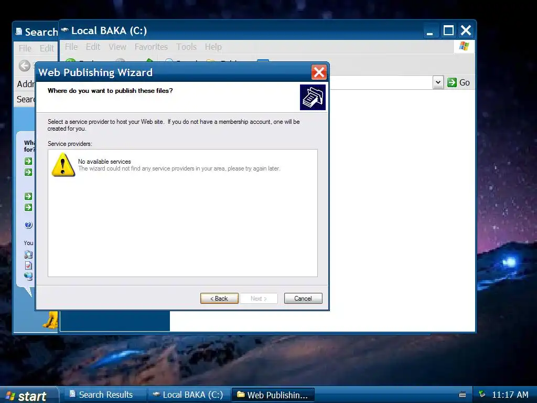Click the network tray icon near clock

482,394
